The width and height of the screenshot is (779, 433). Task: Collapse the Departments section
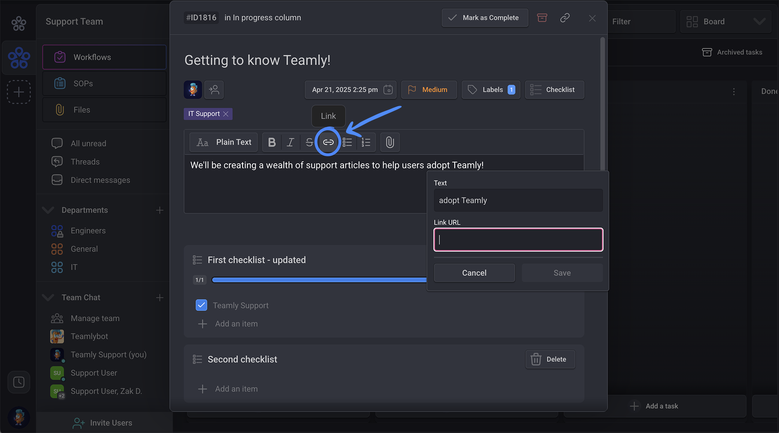pos(48,210)
